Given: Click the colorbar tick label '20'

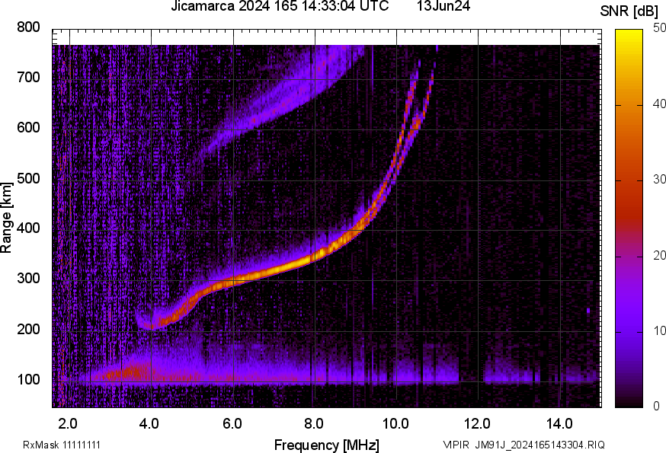Looking at the screenshot, I should 659,255.
